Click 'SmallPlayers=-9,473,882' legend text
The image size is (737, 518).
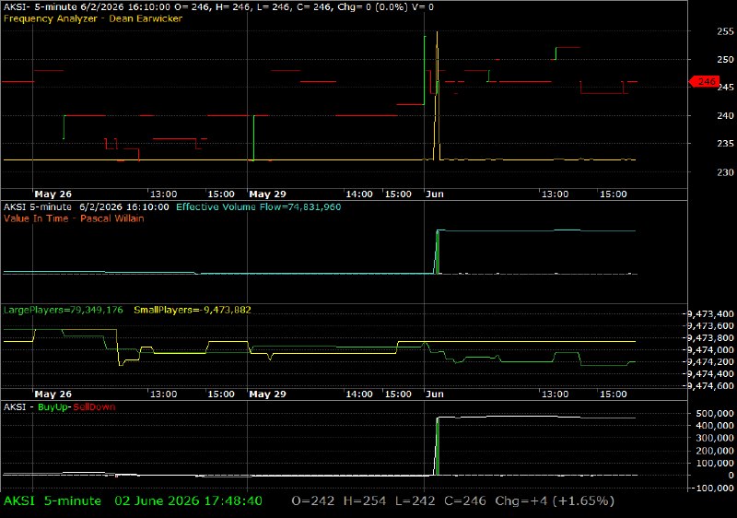click(193, 311)
